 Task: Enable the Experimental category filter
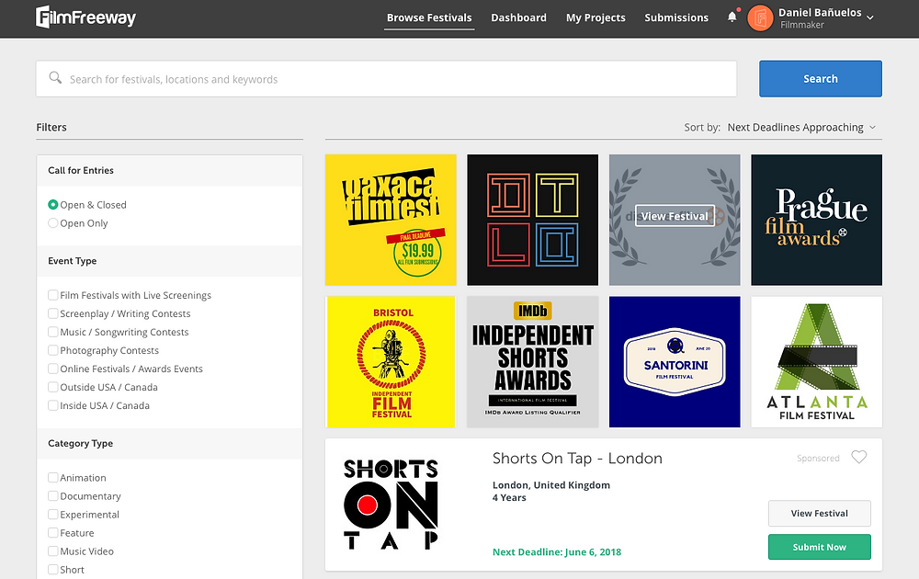tap(52, 515)
